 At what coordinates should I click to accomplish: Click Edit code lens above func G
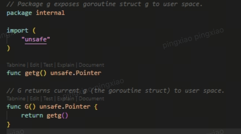click(x=34, y=98)
